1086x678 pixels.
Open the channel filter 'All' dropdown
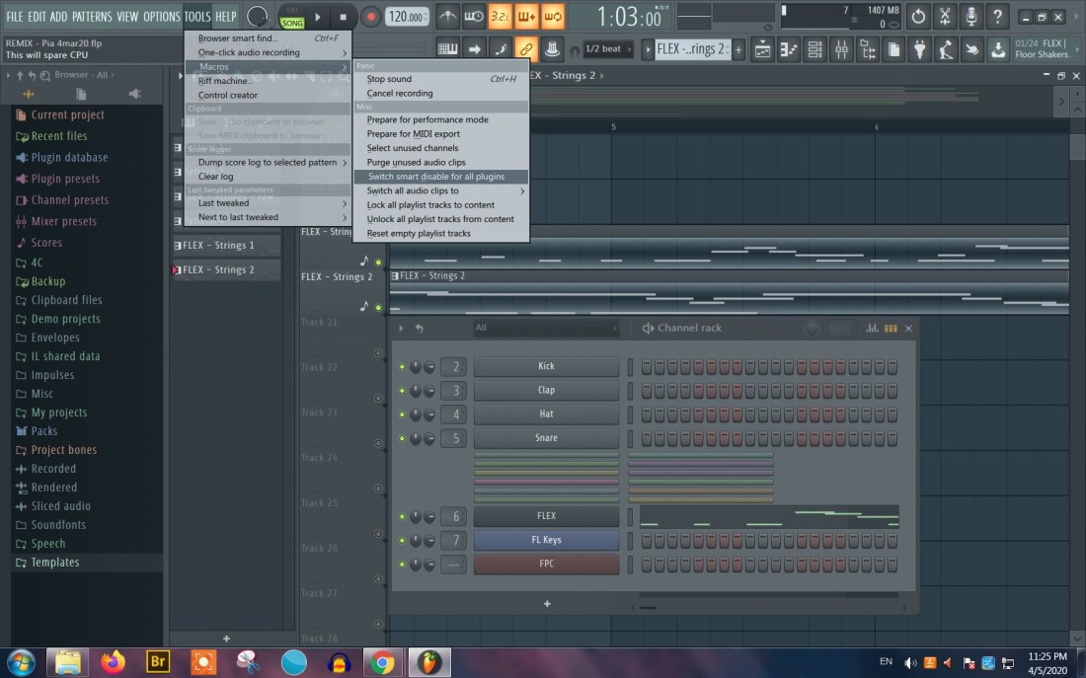point(545,329)
